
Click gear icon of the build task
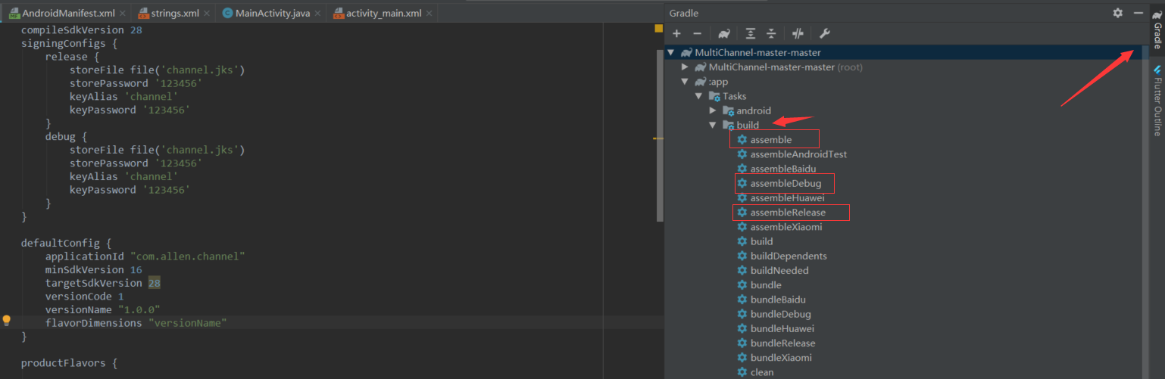coord(742,241)
